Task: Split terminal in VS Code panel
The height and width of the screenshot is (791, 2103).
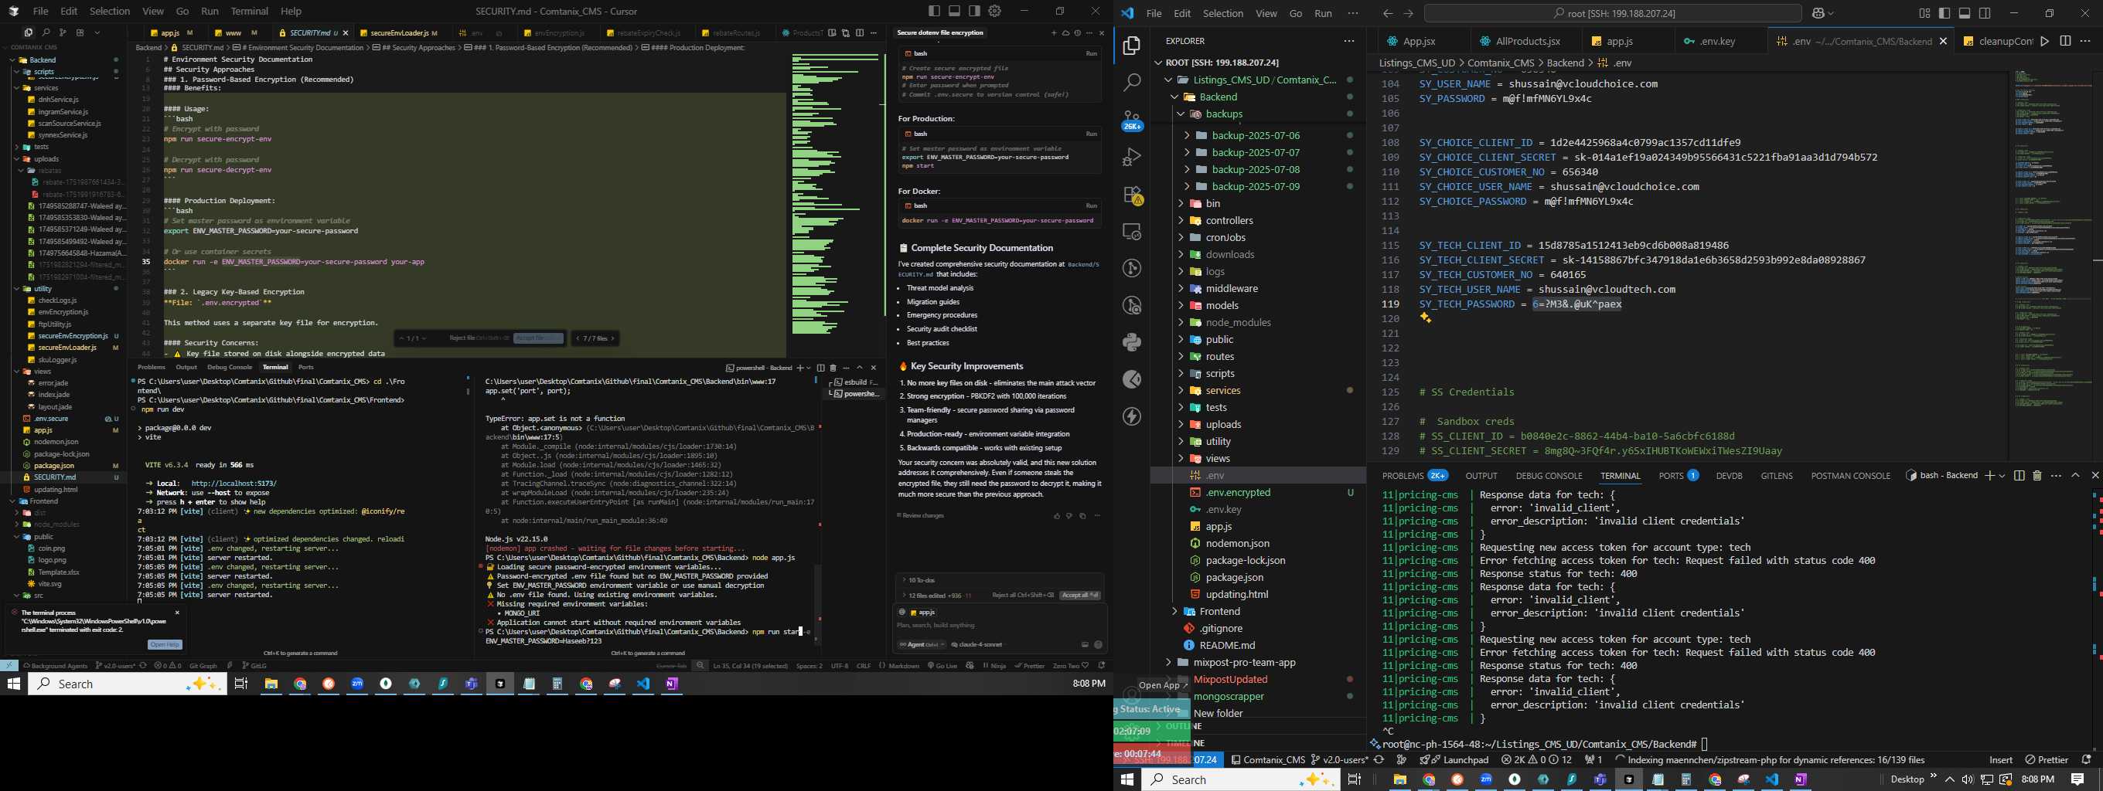Action: (x=2019, y=475)
